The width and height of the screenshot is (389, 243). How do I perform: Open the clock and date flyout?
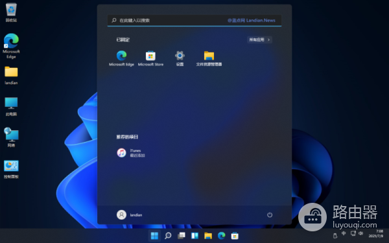coord(376,233)
